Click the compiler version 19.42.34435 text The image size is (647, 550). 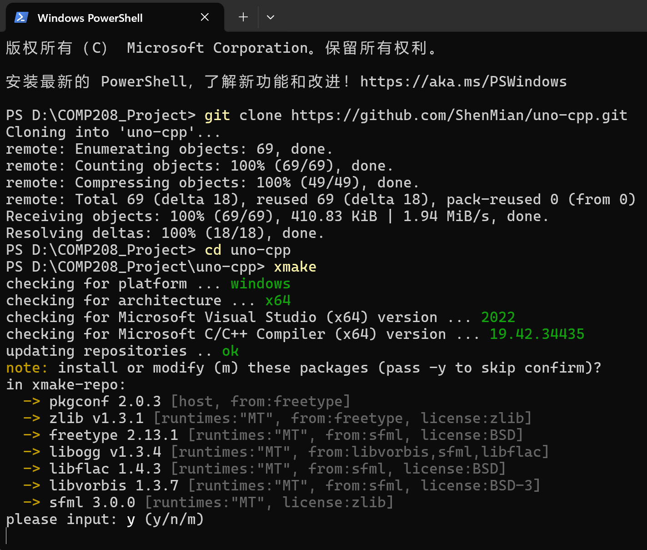[537, 334]
